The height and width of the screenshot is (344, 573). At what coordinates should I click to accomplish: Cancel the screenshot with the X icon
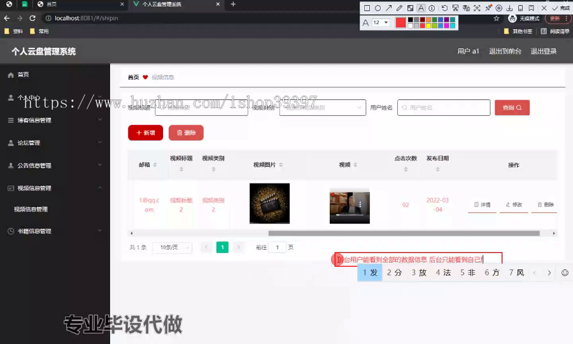[544, 8]
